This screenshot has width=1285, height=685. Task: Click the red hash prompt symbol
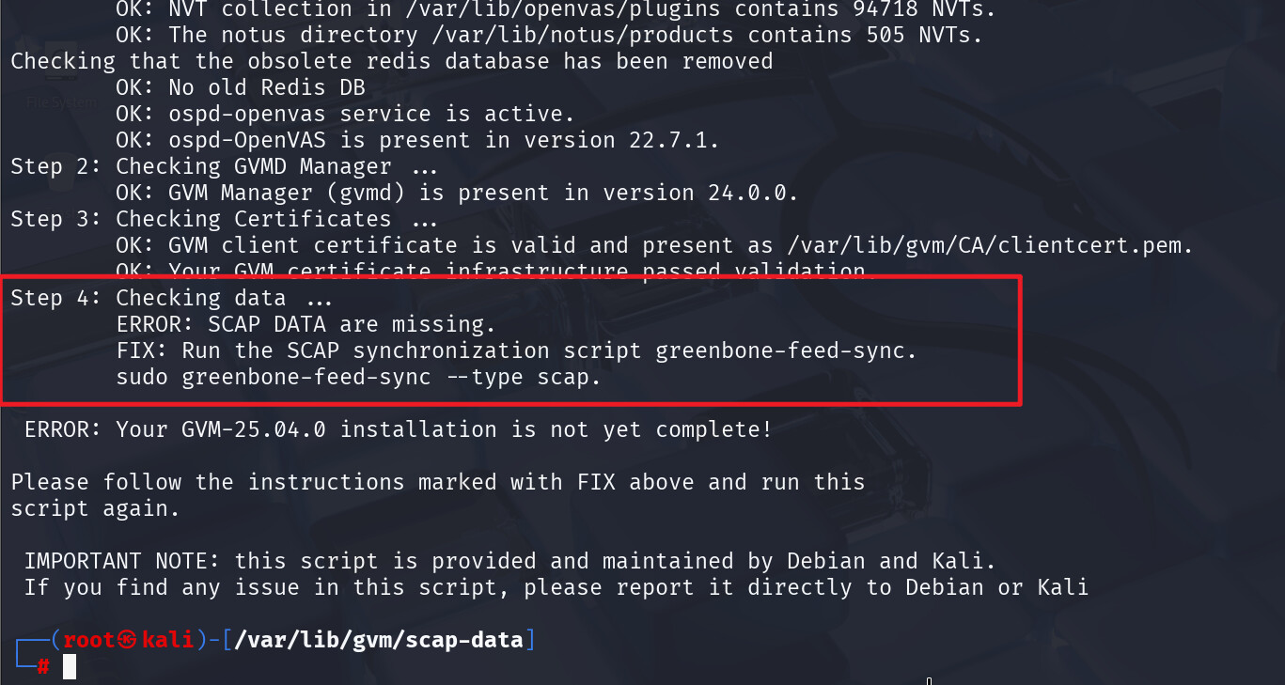point(43,667)
